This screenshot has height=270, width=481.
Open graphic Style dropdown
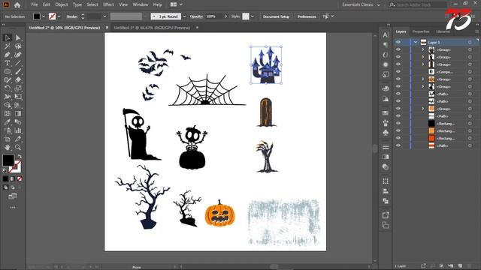point(253,16)
